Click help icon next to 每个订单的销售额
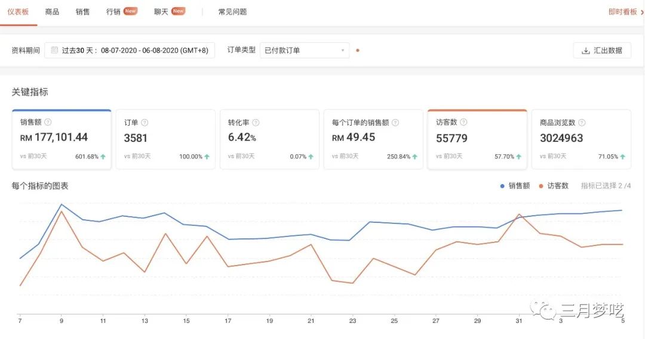Screen dimensions: 645x339 (x=395, y=123)
